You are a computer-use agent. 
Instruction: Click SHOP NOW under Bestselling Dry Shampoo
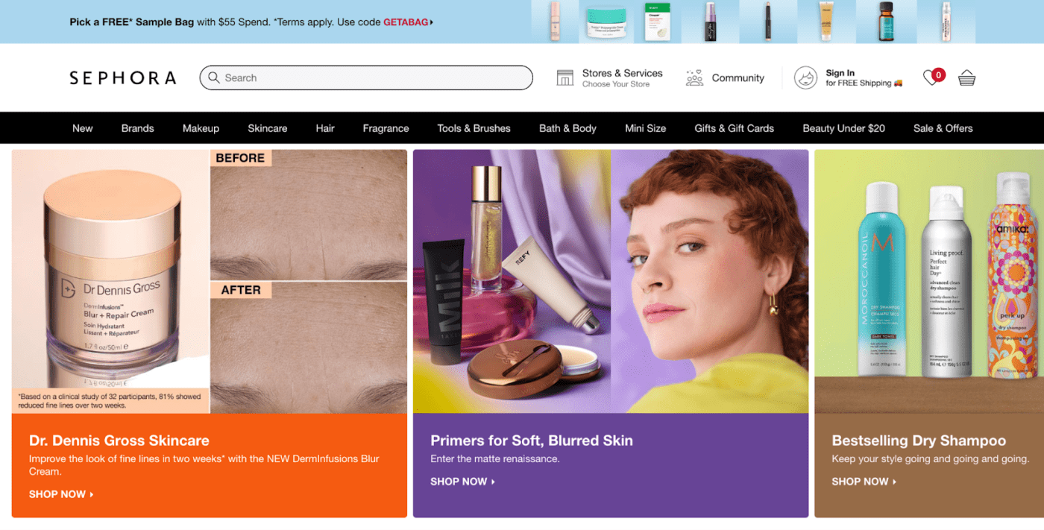[x=864, y=482]
